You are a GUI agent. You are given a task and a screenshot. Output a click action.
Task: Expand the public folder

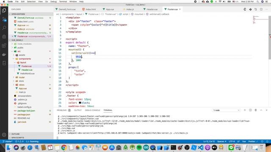pyautogui.click(x=20, y=48)
